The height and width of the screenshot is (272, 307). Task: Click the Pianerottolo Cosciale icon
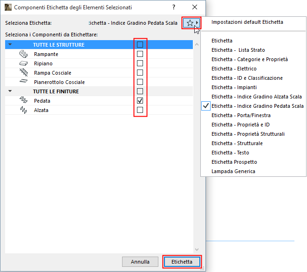(23, 81)
